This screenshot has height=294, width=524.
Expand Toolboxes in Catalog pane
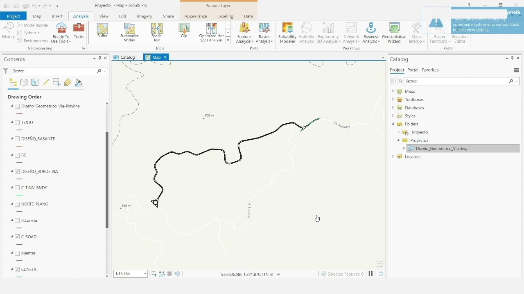393,100
